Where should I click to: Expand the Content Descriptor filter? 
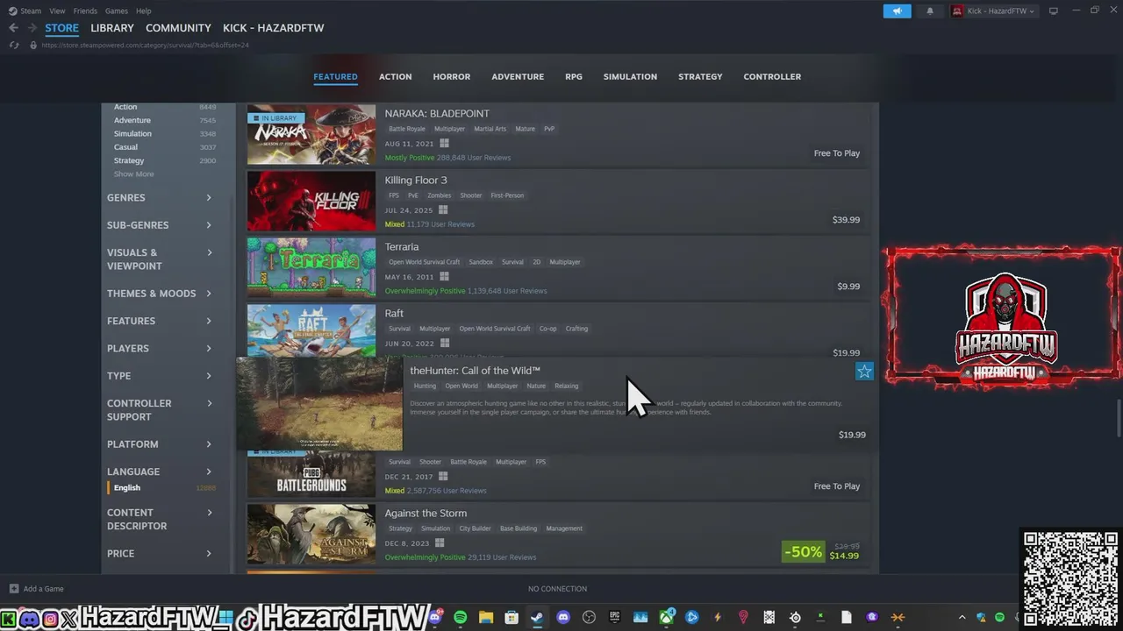pos(160,520)
